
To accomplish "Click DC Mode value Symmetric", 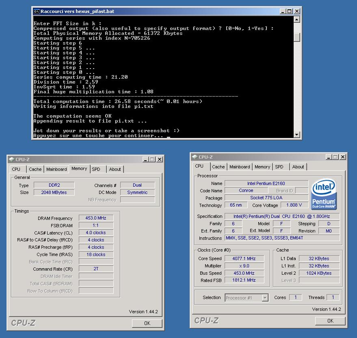I will [138, 192].
